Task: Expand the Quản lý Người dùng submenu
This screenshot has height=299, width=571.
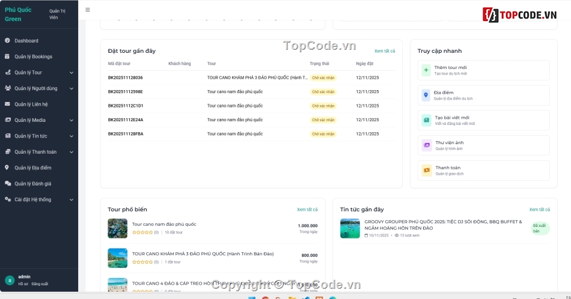Action: click(x=71, y=88)
